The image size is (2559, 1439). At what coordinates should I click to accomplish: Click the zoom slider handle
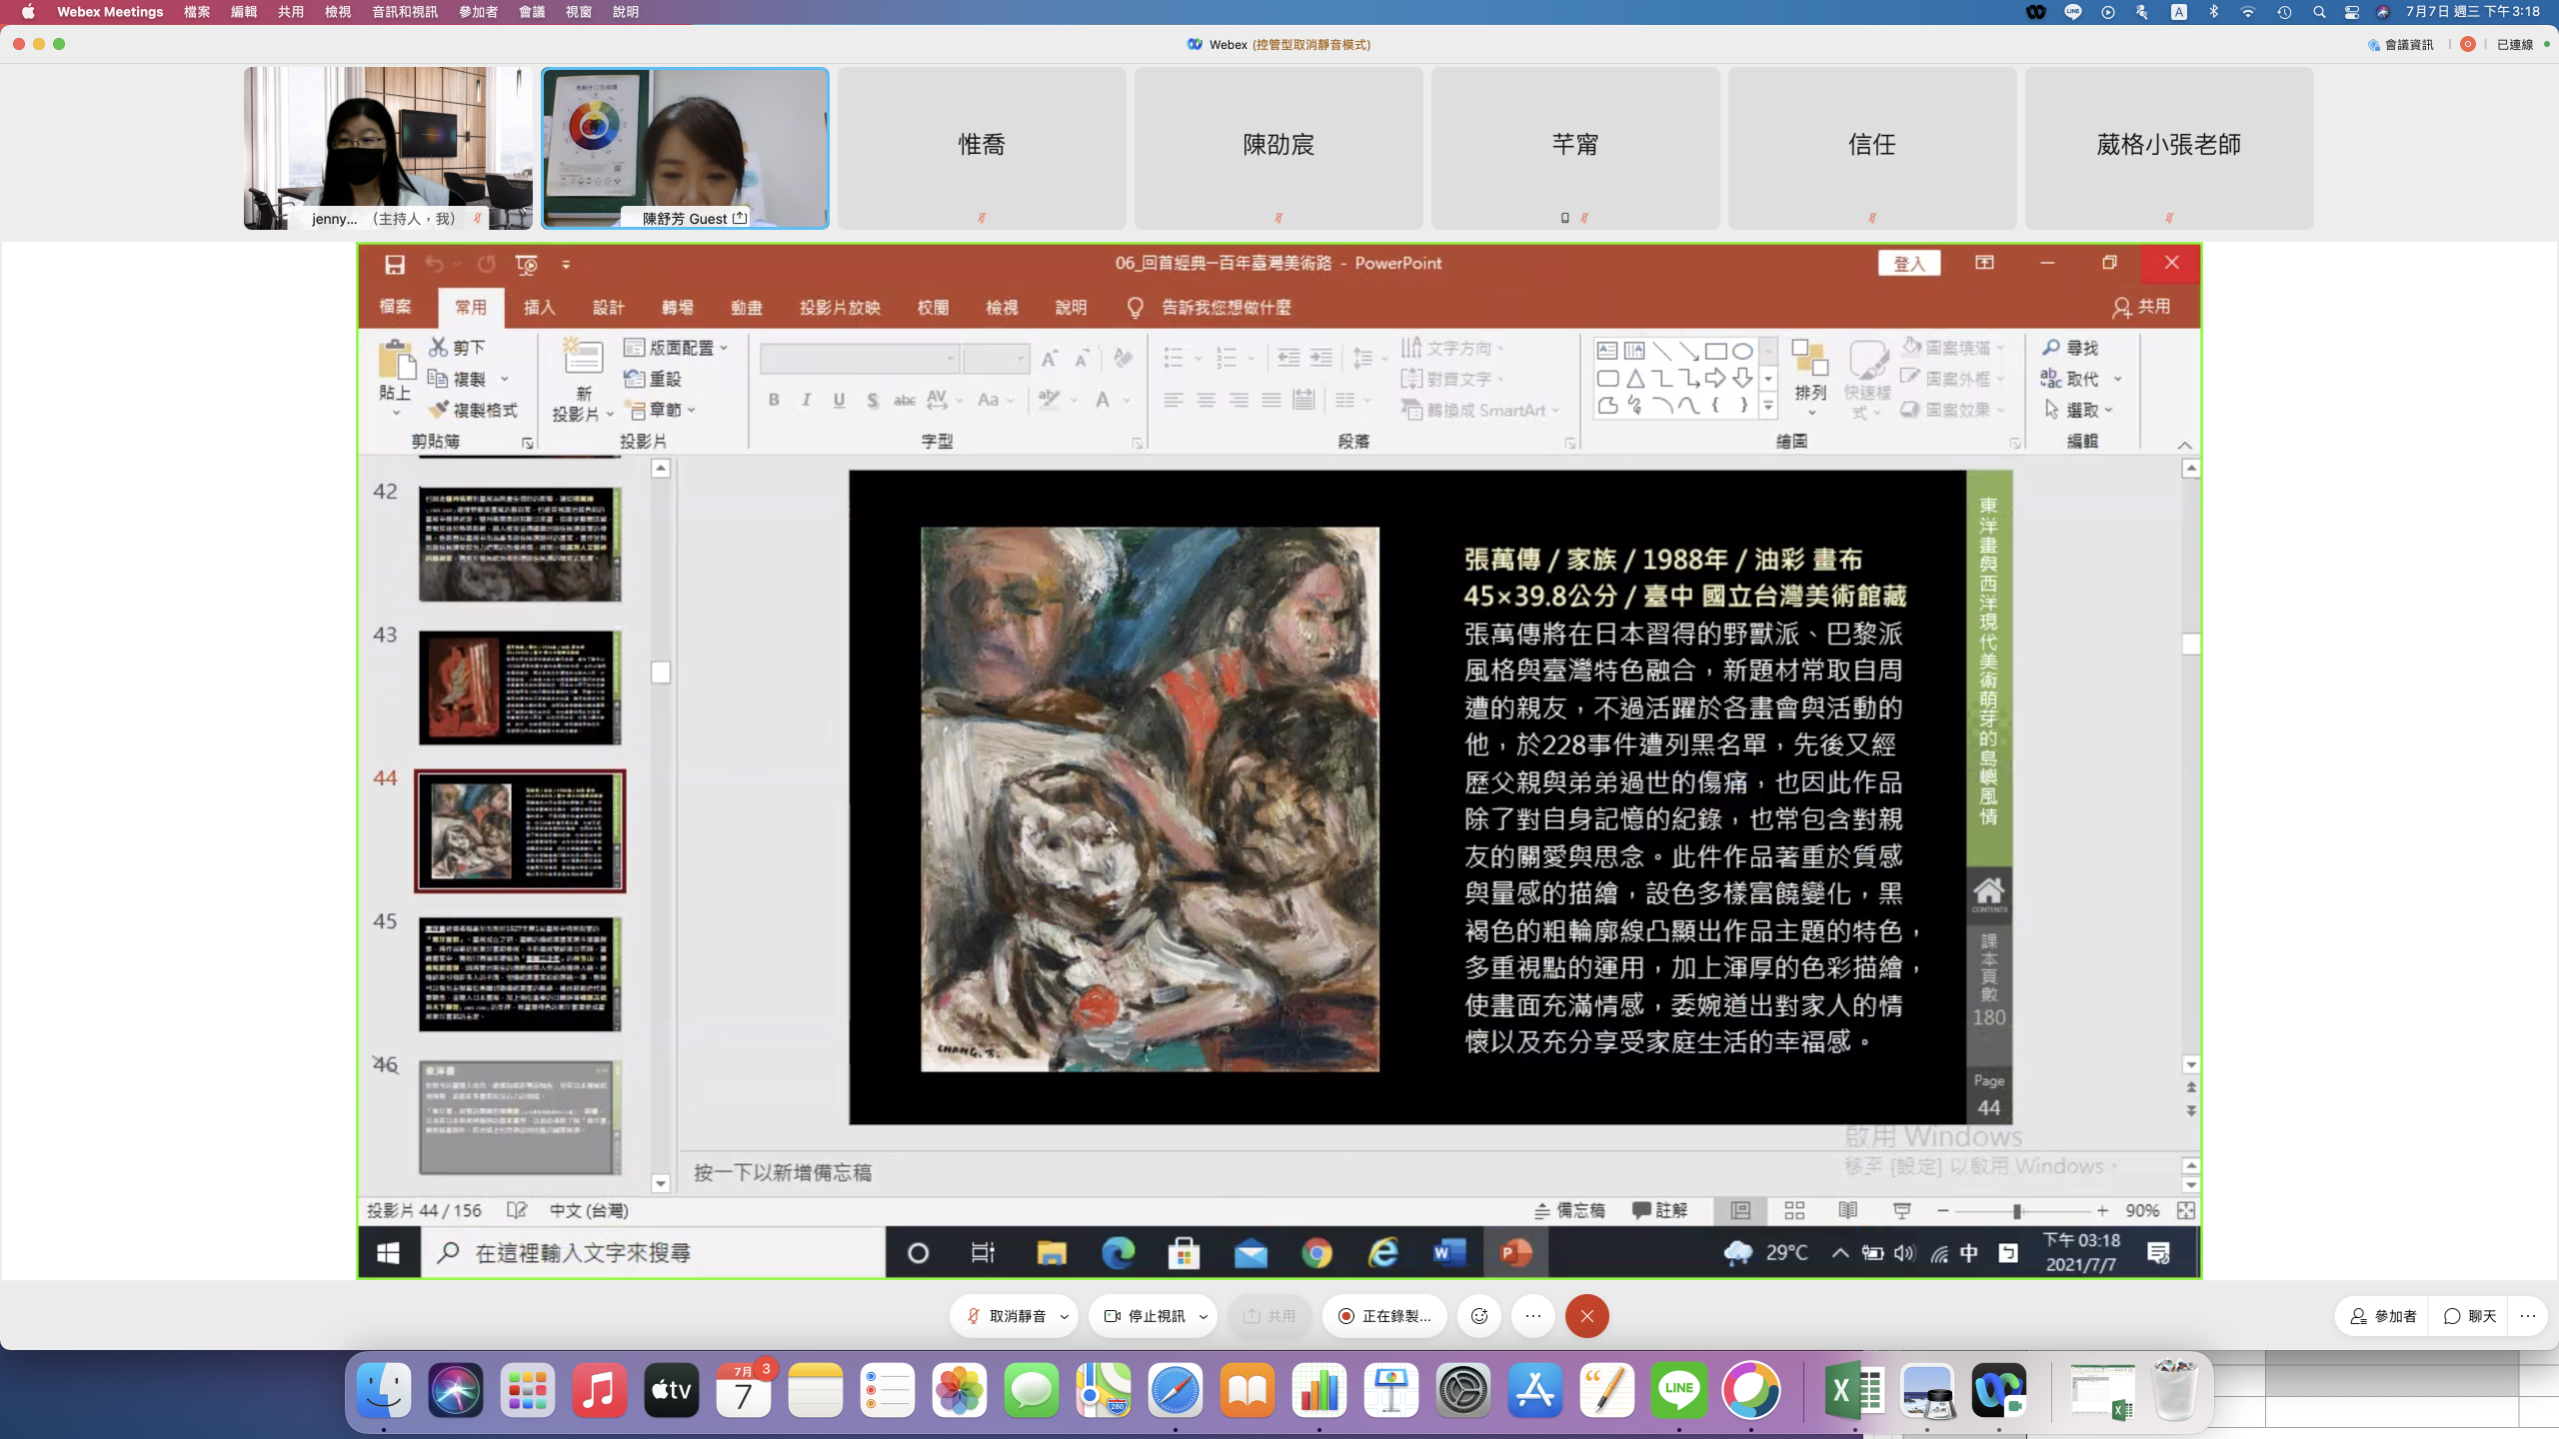coord(2017,1210)
